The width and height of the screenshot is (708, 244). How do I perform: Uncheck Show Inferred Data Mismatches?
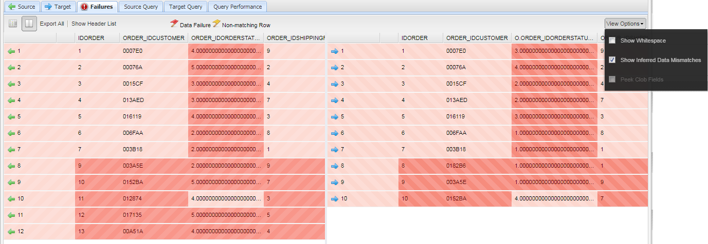tap(612, 60)
